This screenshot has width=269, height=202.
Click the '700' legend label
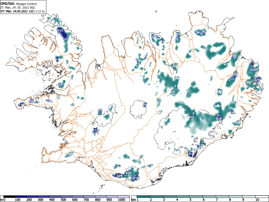click(x=86, y=200)
